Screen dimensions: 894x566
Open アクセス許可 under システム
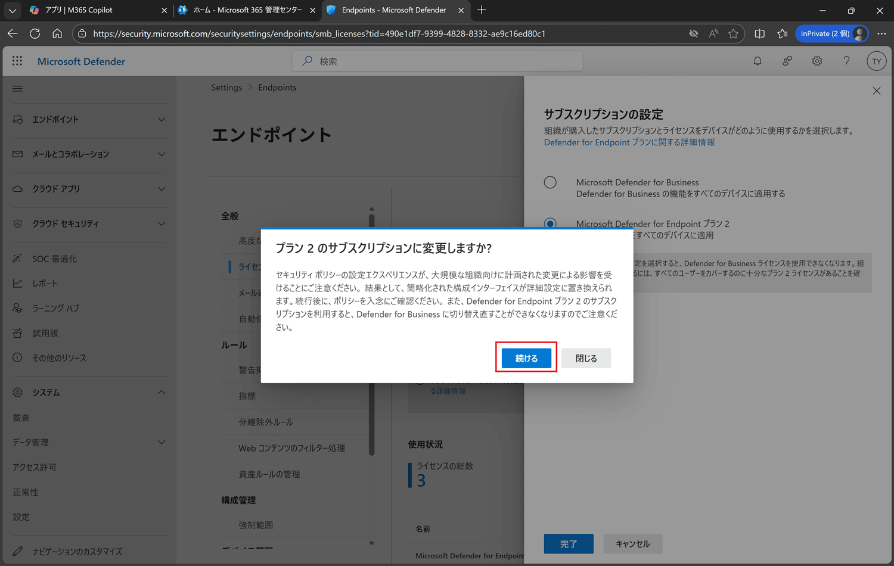click(35, 468)
